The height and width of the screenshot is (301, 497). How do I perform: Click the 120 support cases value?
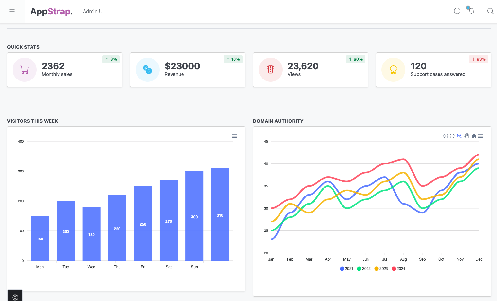[419, 66]
